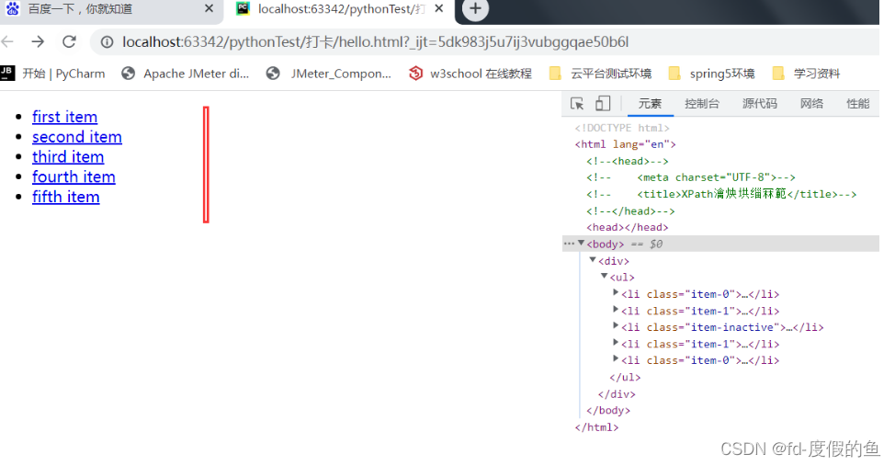This screenshot has width=895, height=466.
Task: Close the Baidu tab
Action: tap(209, 8)
